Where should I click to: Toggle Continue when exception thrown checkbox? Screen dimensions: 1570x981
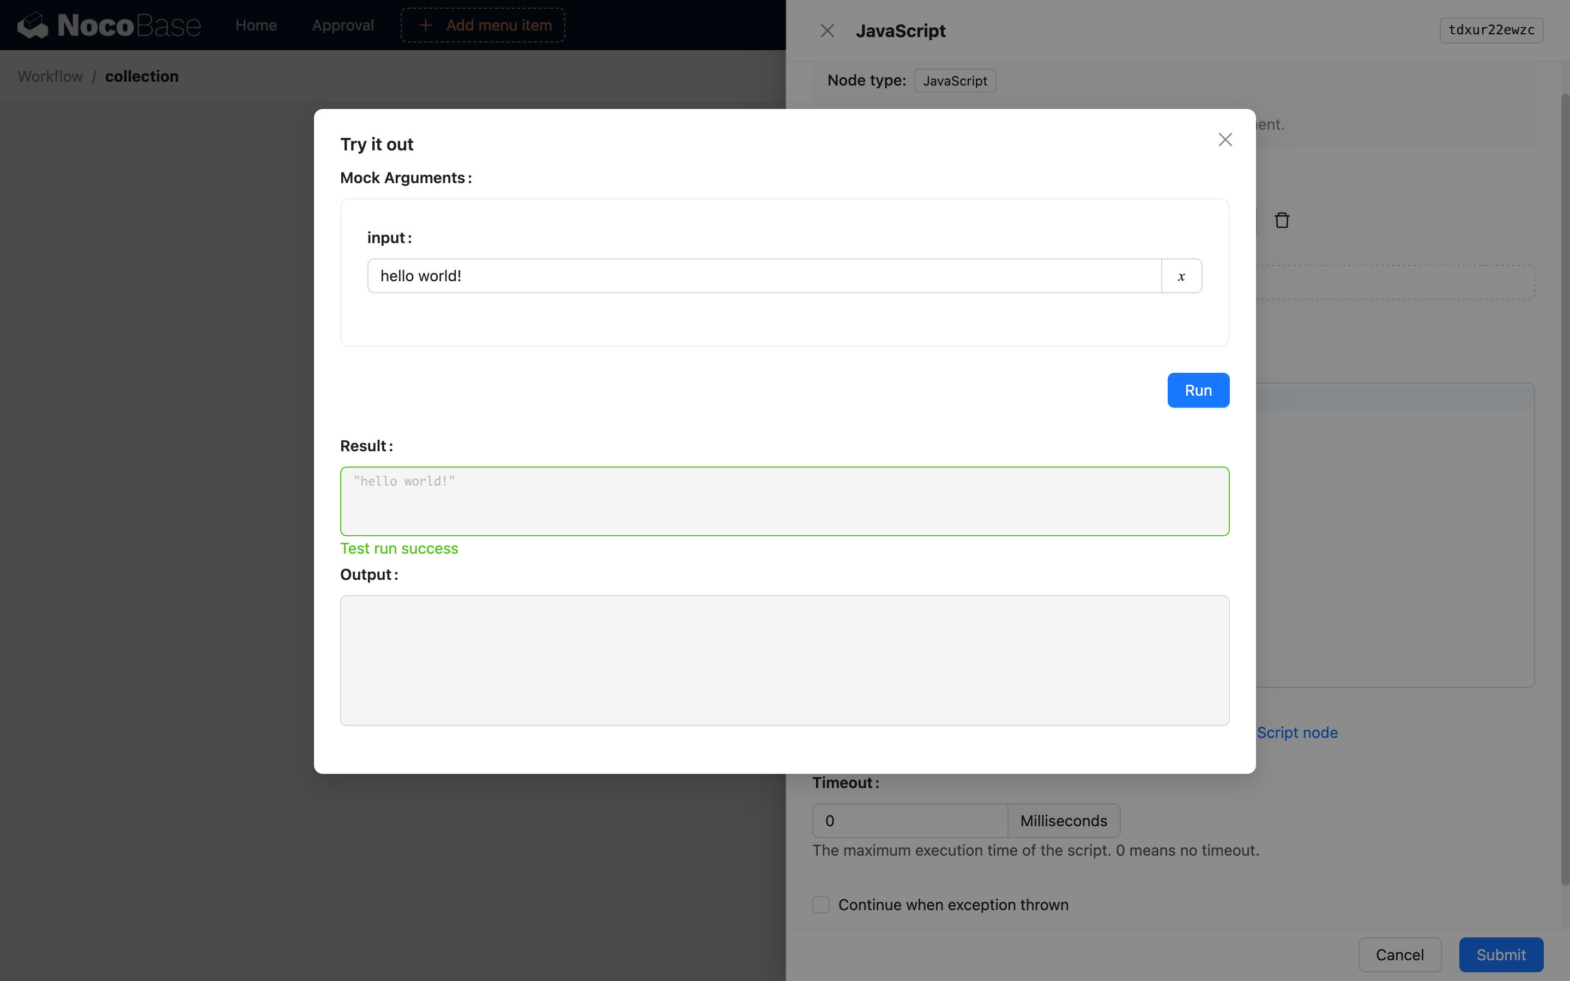(x=820, y=905)
